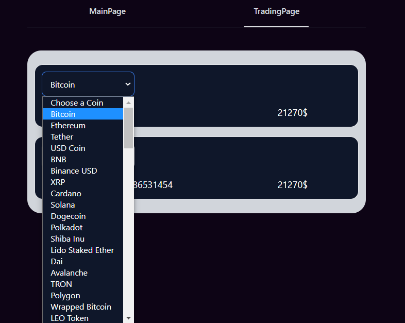Select Avalanche option
405x323 pixels.
point(83,273)
